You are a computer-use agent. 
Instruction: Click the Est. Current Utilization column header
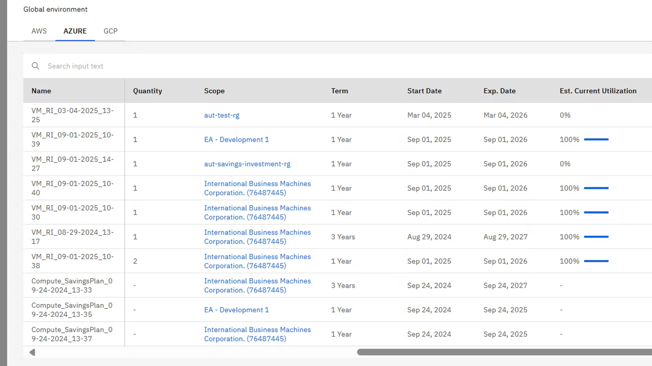(598, 91)
